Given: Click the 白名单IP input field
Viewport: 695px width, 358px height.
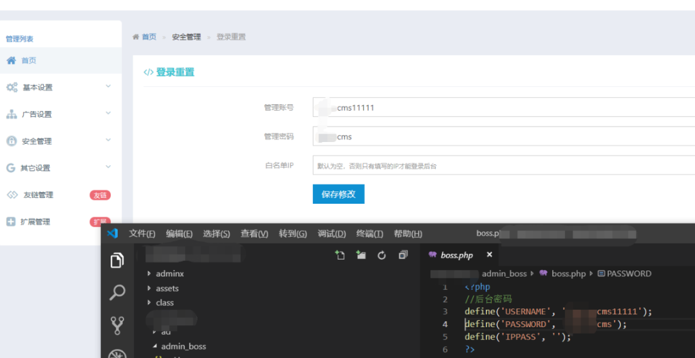Looking at the screenshot, I should coord(503,166).
